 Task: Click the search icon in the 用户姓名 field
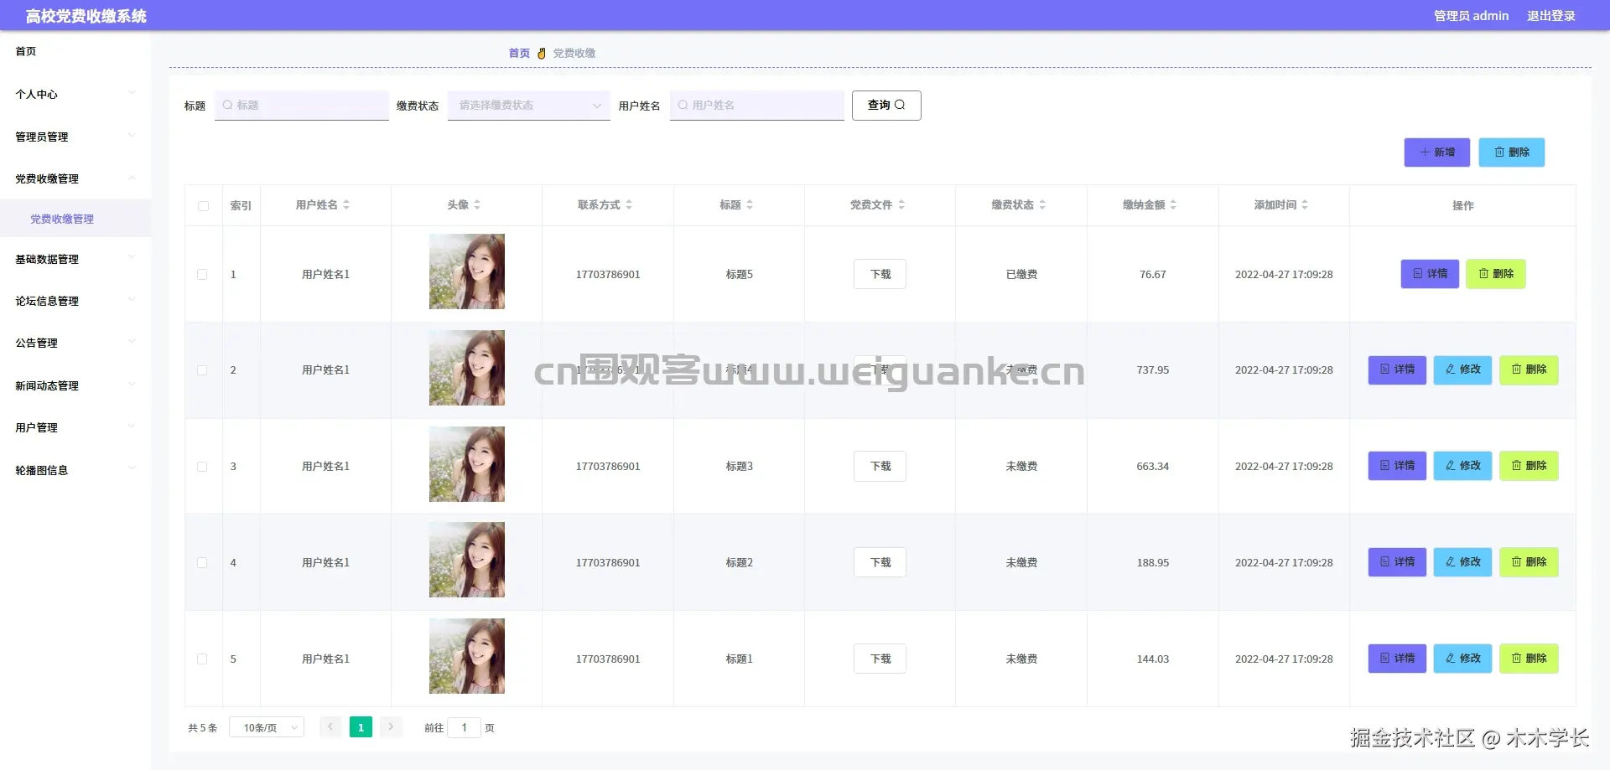pyautogui.click(x=683, y=106)
